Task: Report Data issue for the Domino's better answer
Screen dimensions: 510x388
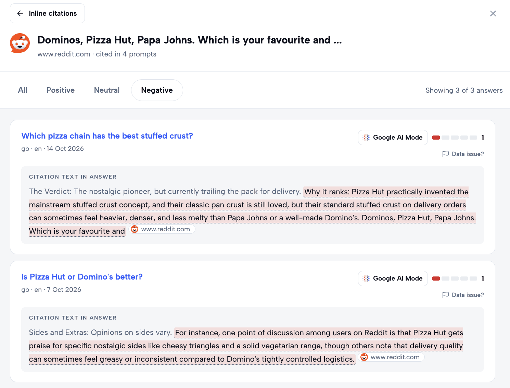Action: (463, 295)
